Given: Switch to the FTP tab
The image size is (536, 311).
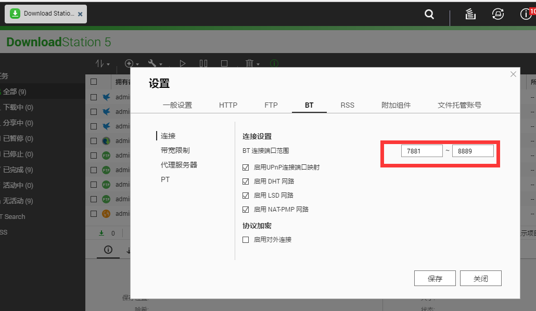Looking at the screenshot, I should click(271, 105).
